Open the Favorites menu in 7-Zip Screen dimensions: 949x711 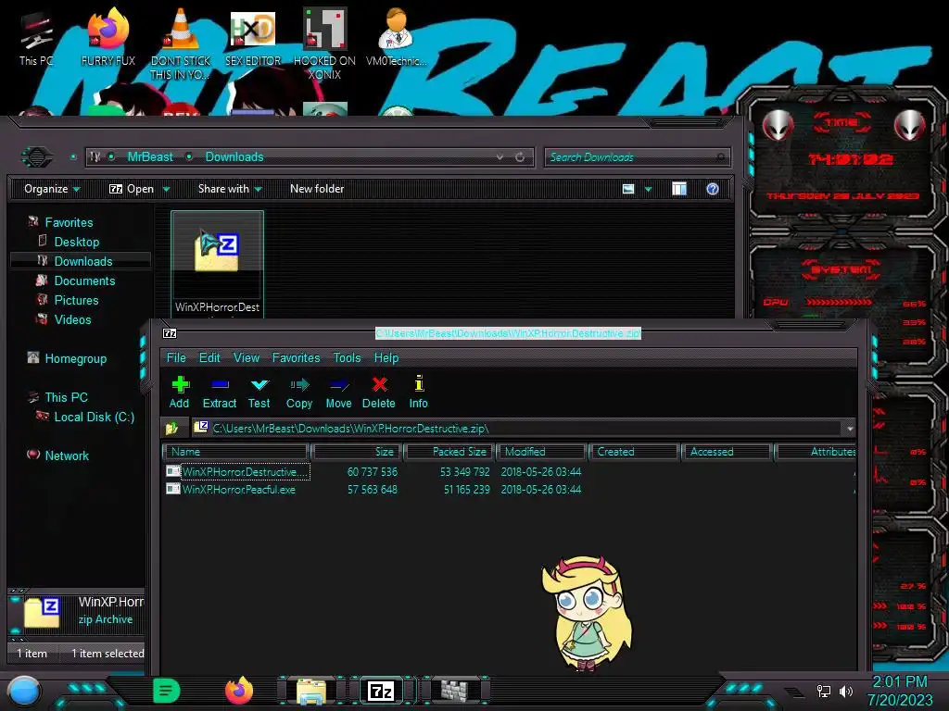296,358
